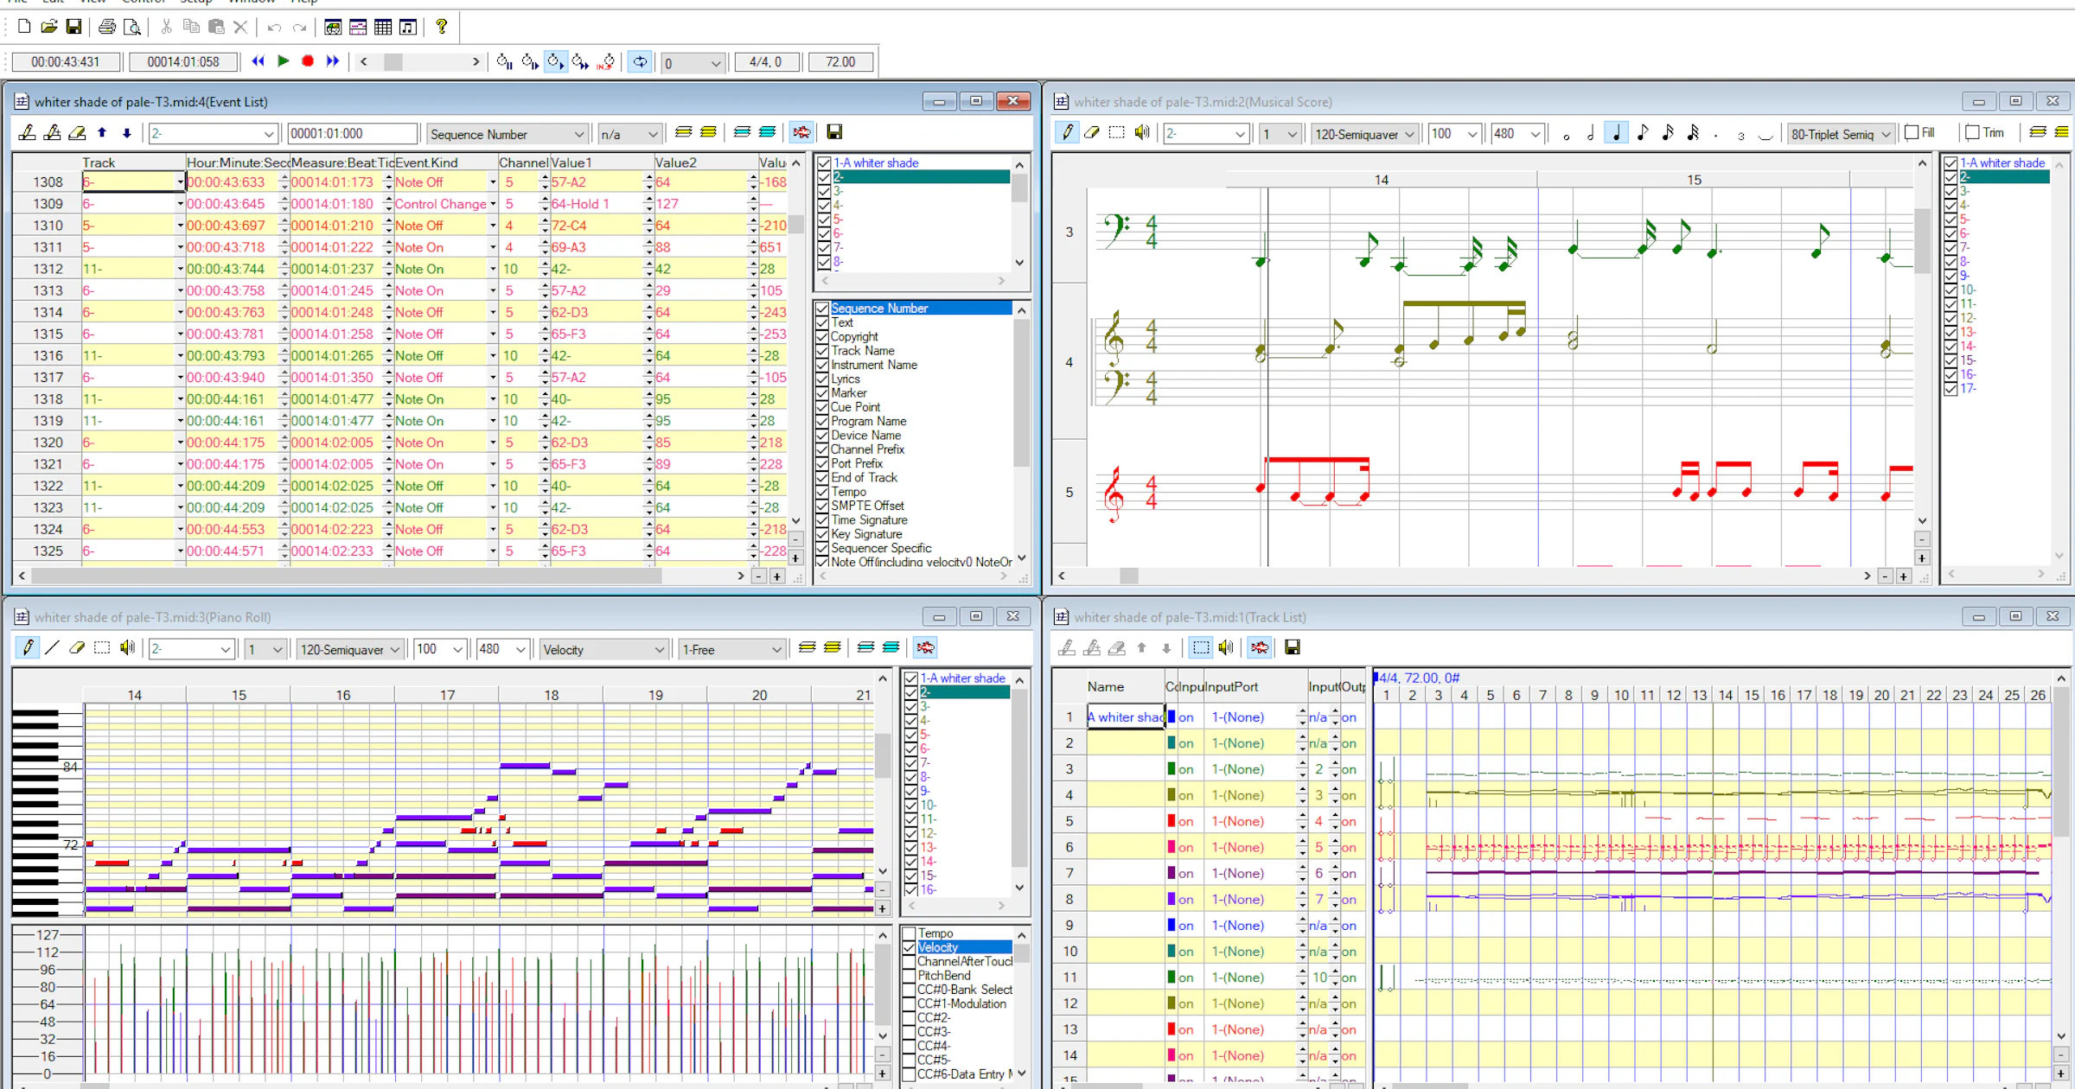Open the 1-Free dropdown in Piano Roll

[731, 649]
